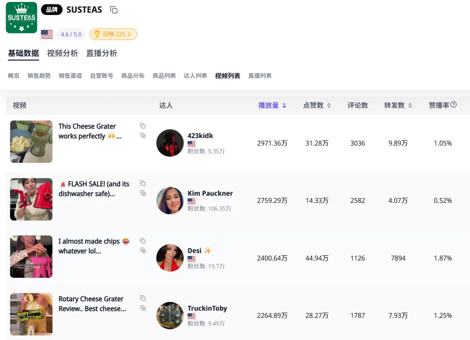Open the 销售渠道 sub-tab
This screenshot has height=340, width=470.
pos(70,76)
